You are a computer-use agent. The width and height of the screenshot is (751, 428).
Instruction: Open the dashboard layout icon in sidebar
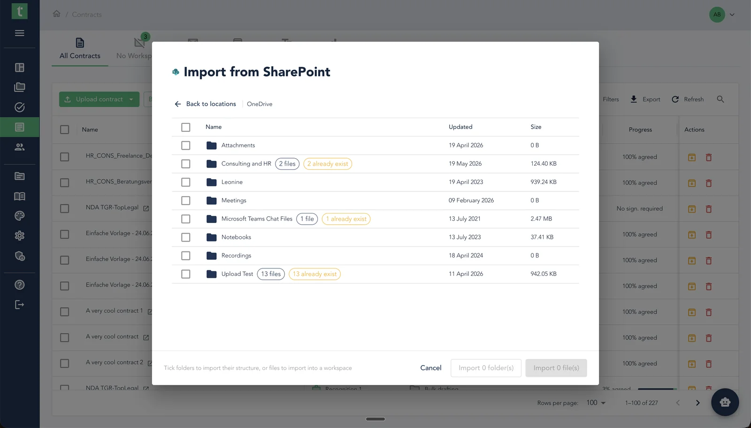click(19, 68)
